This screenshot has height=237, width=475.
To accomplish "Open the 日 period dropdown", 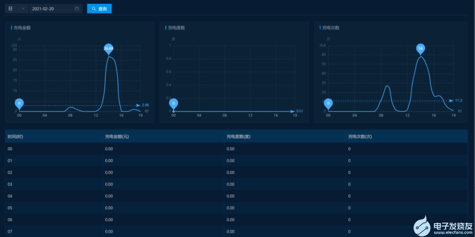I will 16,9.
